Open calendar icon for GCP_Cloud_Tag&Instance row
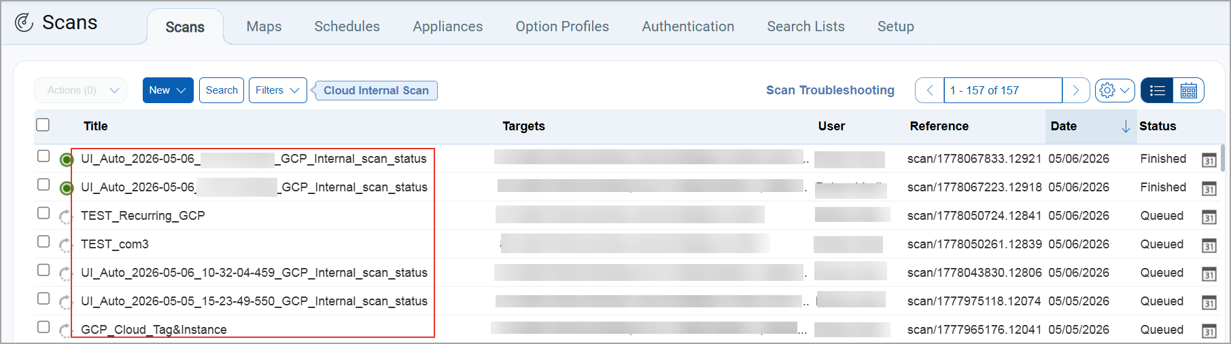Screen dimensions: 1231x344 click(1209, 331)
